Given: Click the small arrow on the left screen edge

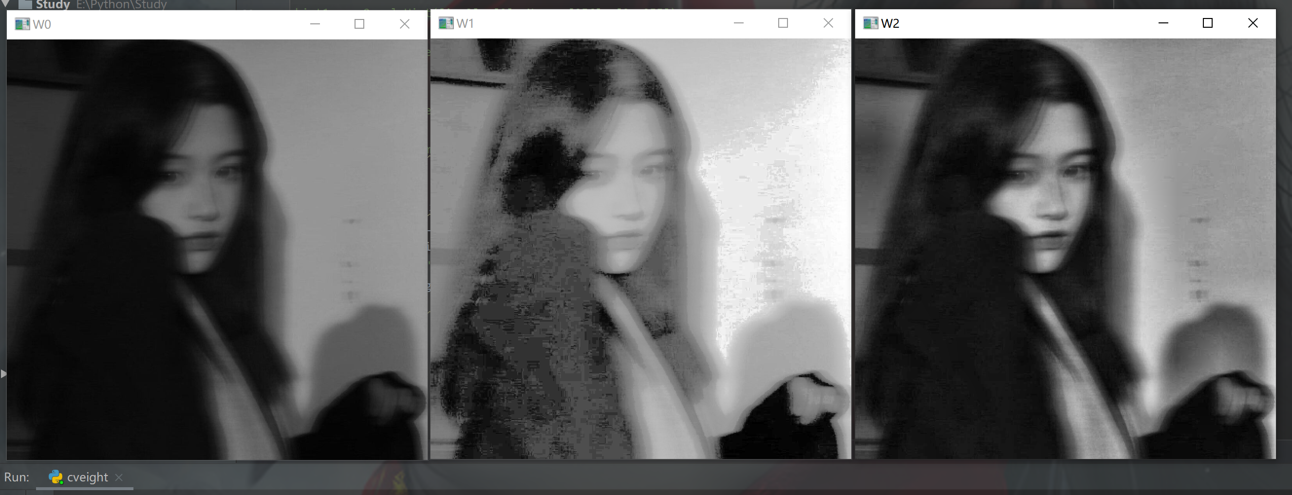Looking at the screenshot, I should click(x=3, y=373).
